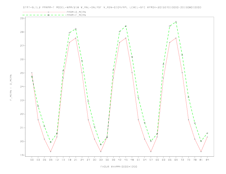The width and height of the screenshot is (226, 174).
Task: Click the O_MEAN plus marker at hour 00
Action: [32, 73]
